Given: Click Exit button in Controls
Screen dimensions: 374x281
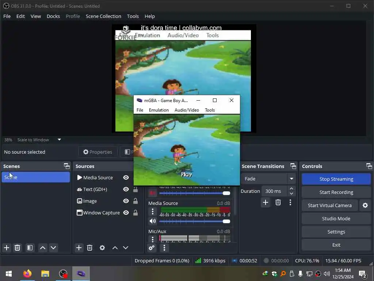Looking at the screenshot, I should 336,245.
